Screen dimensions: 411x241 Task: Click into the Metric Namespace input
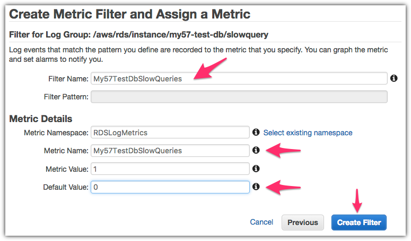click(x=170, y=133)
